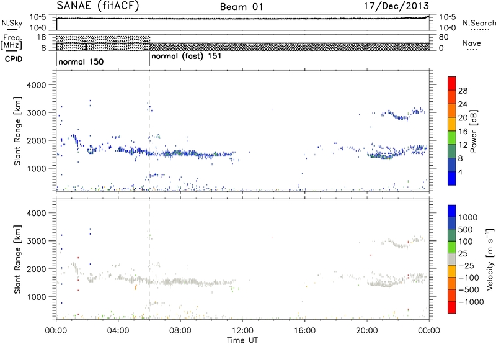Click the 10^0 tick beside N.Search
Viewport: 496px width, 344px height.
click(x=448, y=28)
